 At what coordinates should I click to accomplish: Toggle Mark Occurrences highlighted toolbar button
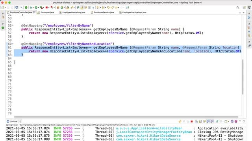pyautogui.click(x=82, y=7)
